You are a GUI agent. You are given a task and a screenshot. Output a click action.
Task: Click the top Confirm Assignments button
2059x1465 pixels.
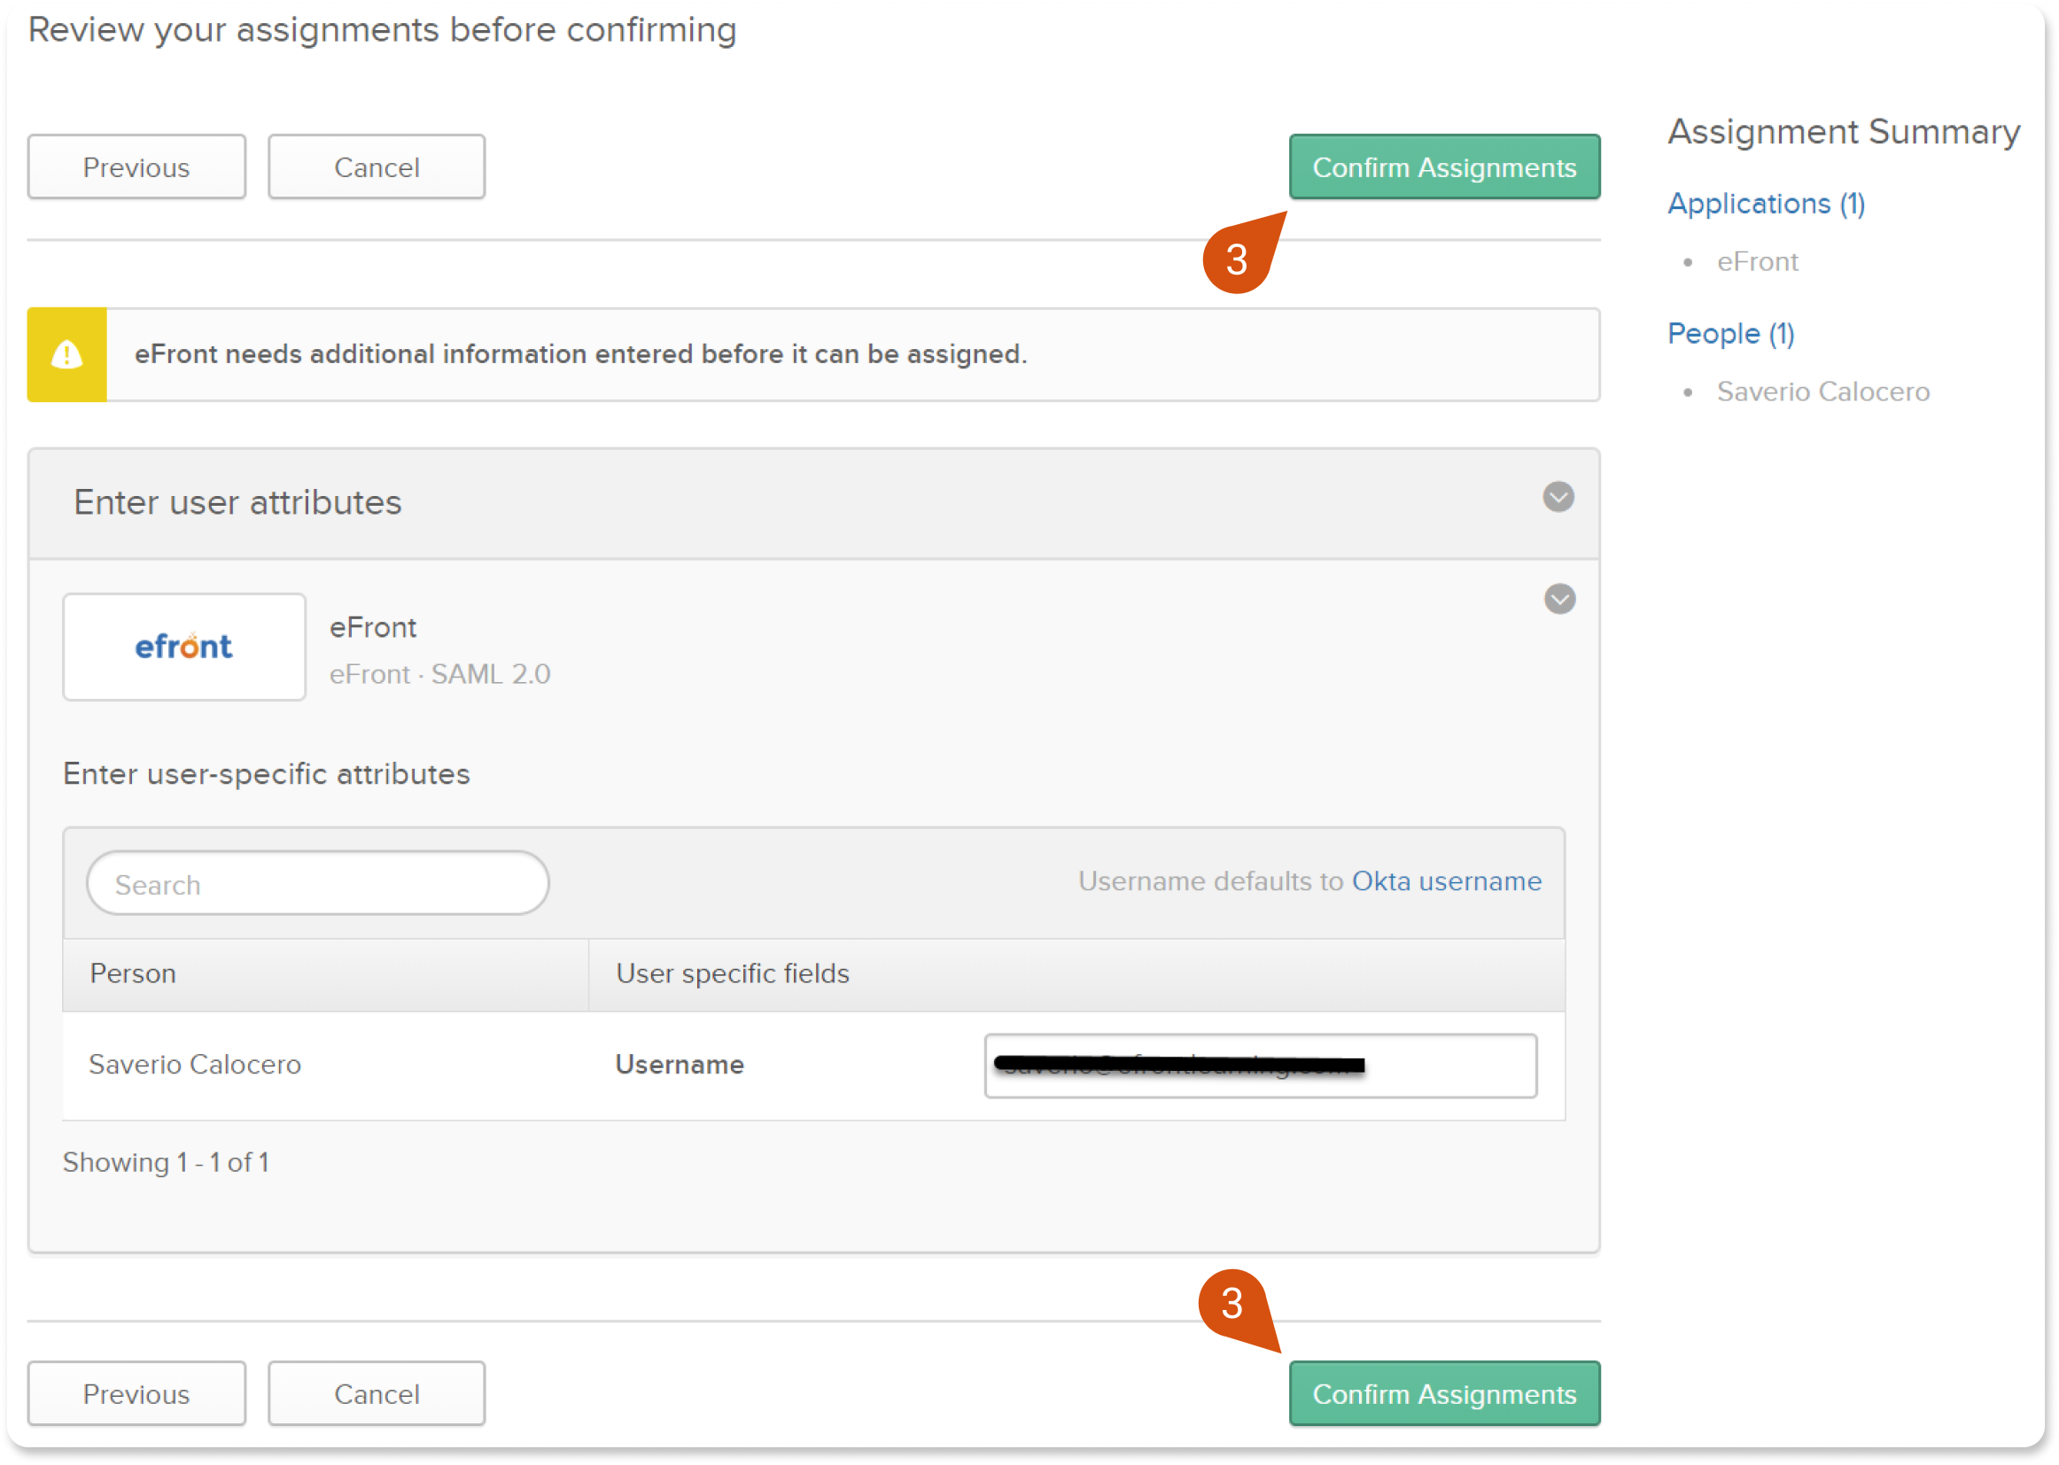(1443, 167)
